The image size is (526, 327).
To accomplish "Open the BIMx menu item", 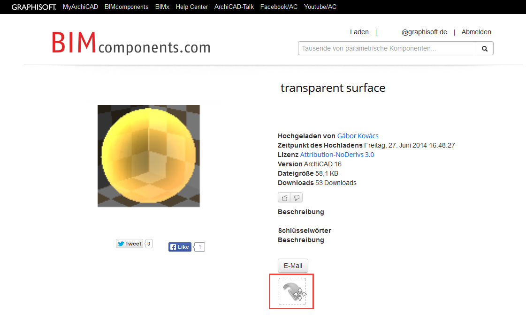I will tap(162, 7).
